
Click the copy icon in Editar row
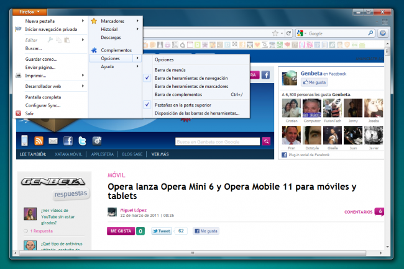coord(59,40)
